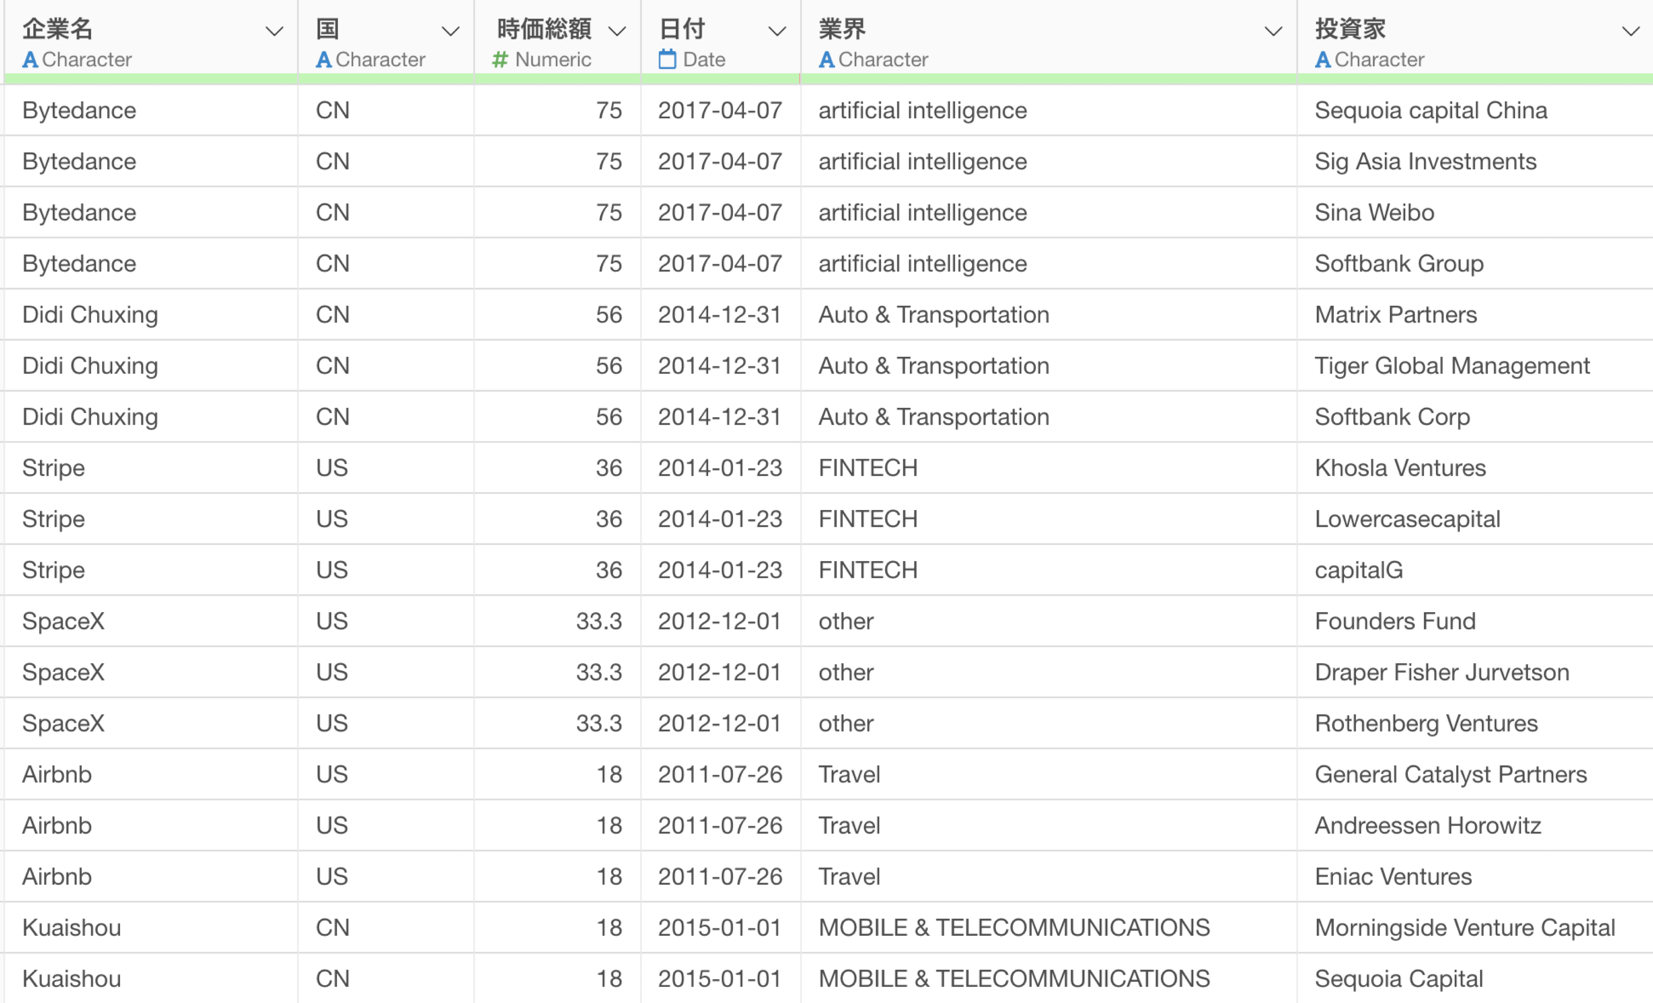Click Bytedance in the Sequoia capital China row
Image resolution: width=1653 pixels, height=1003 pixels.
click(79, 110)
